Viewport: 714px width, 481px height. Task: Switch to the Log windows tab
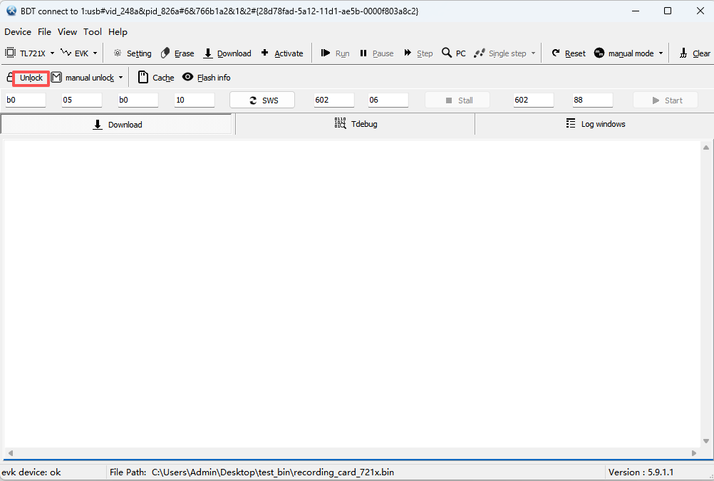pyautogui.click(x=595, y=124)
